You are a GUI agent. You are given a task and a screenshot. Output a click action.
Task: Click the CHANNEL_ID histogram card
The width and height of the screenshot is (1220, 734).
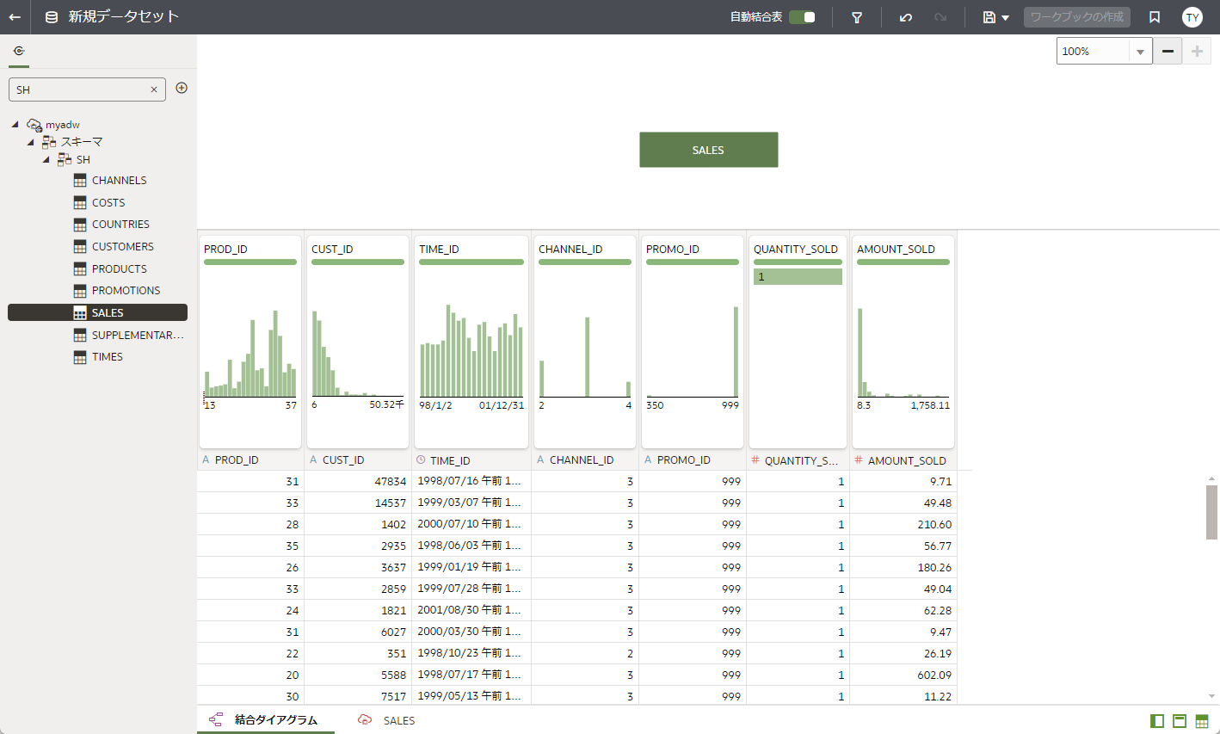[x=585, y=342]
